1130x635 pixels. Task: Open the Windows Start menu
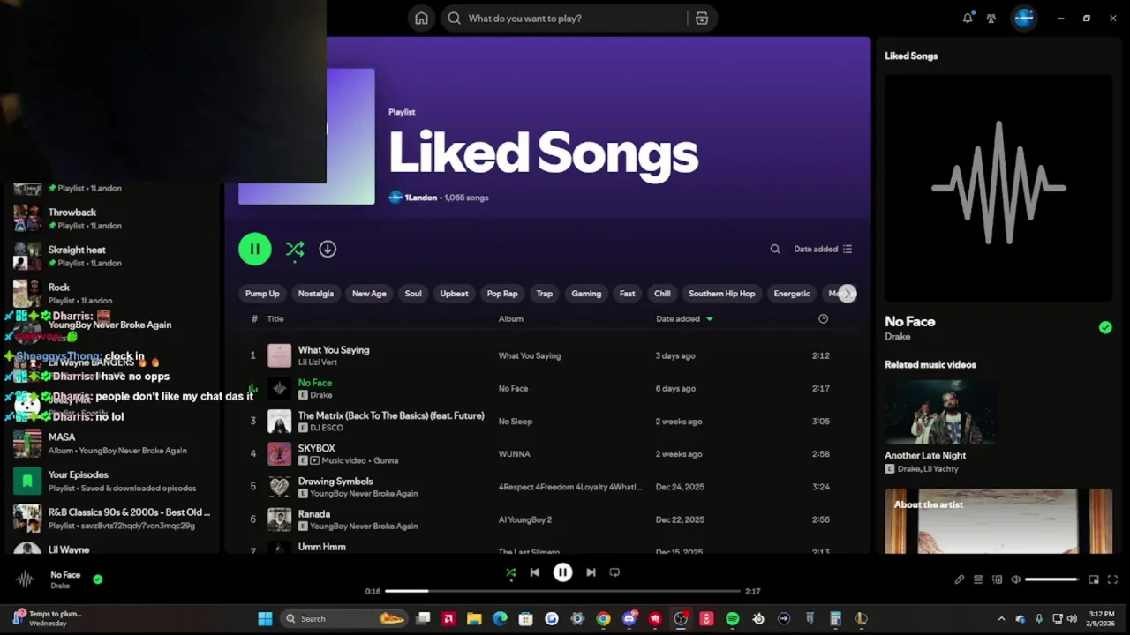coord(265,619)
